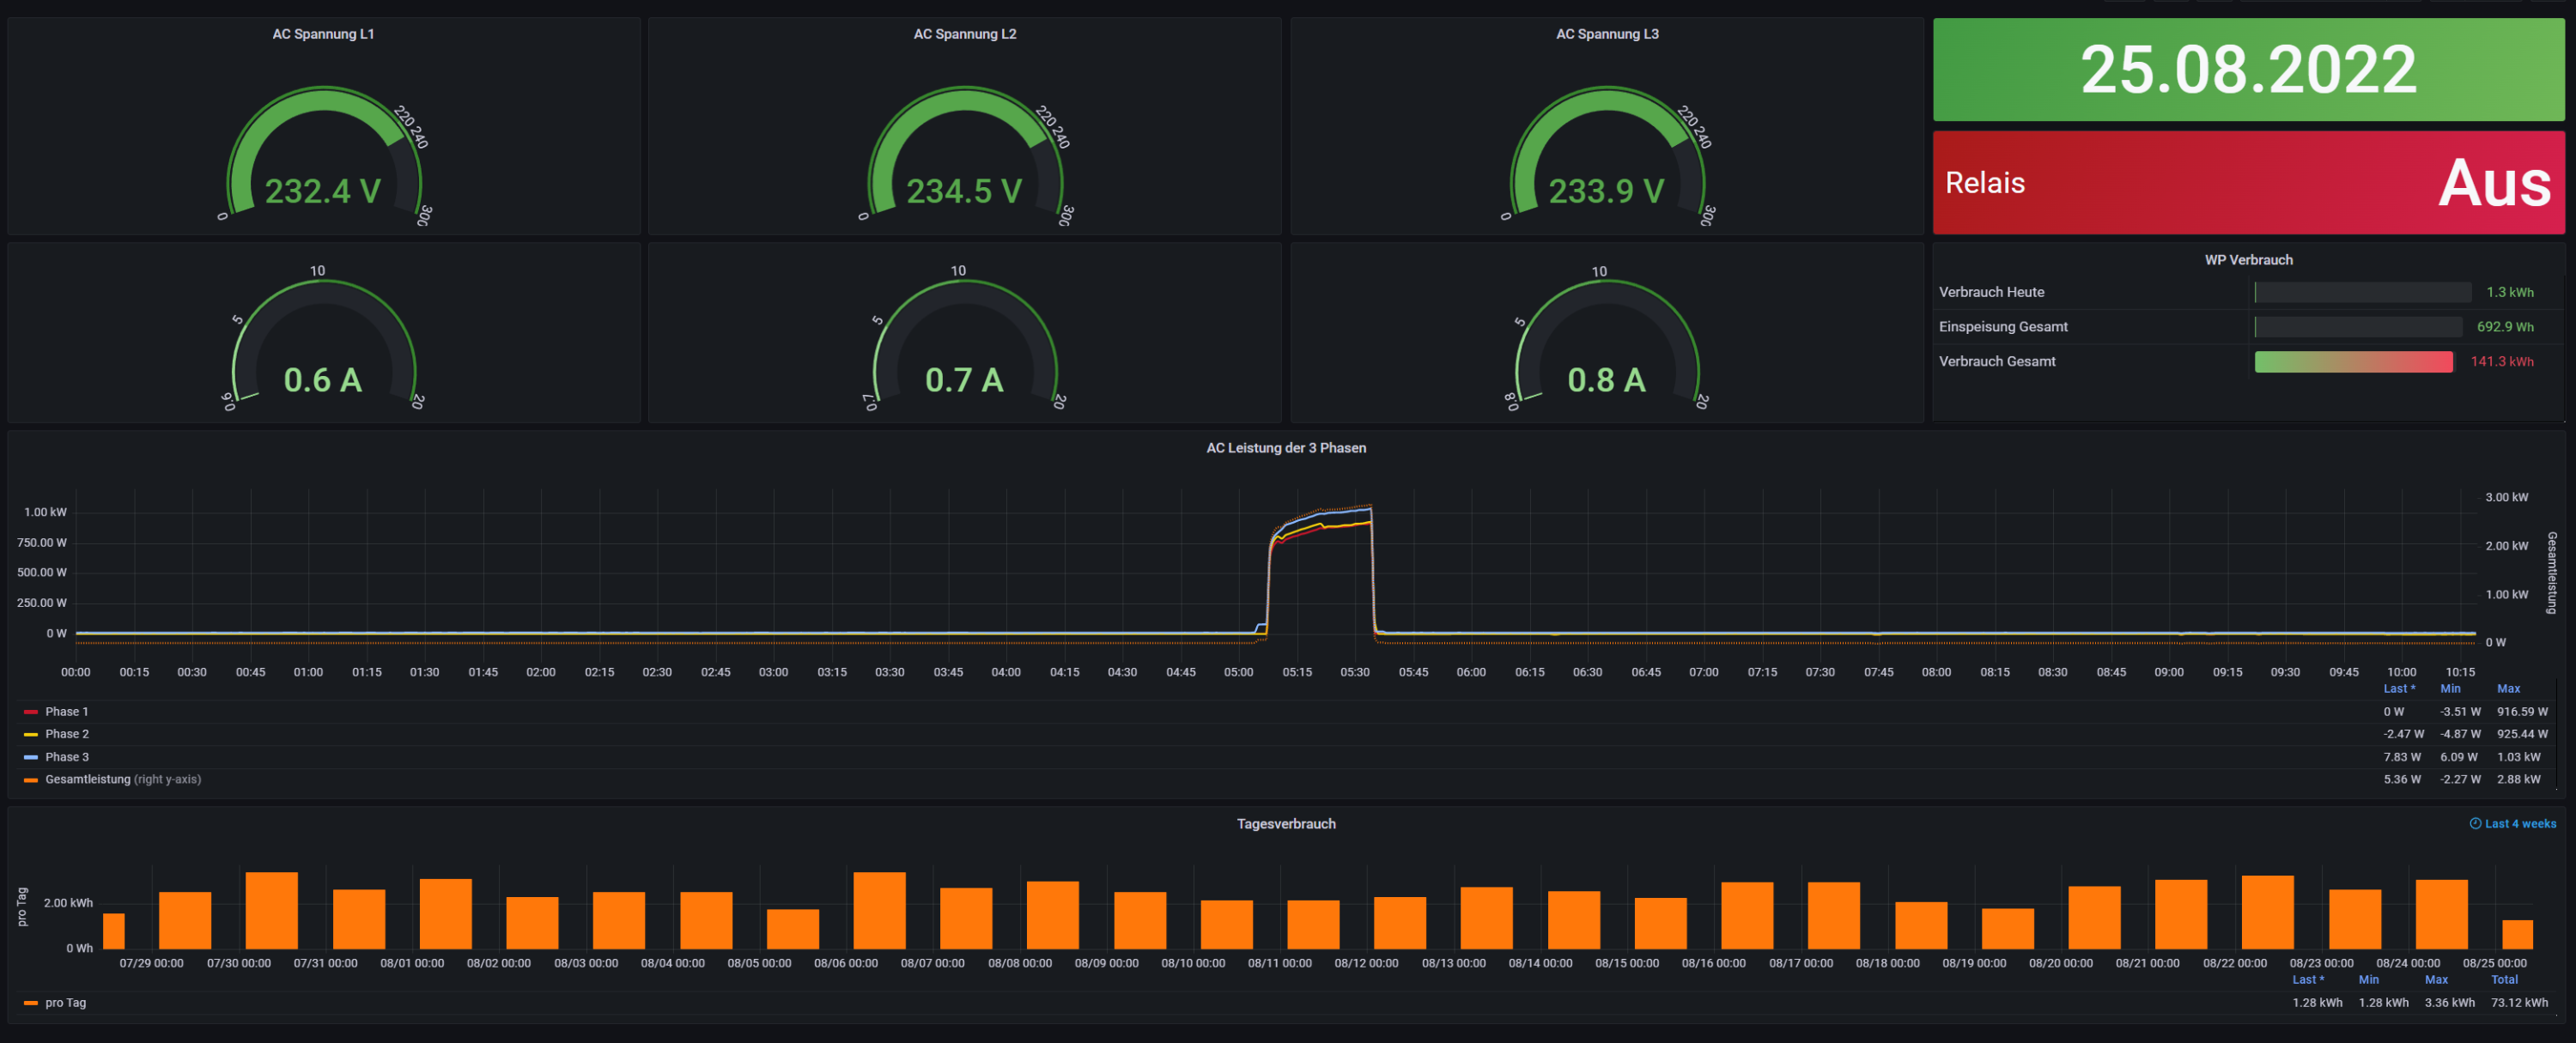Viewport: 2576px width, 1043px height.
Task: Click the pro Tag orange legend marker
Action: click(x=31, y=1003)
